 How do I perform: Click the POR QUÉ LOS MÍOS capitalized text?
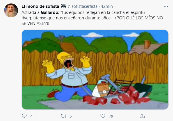[133, 18]
